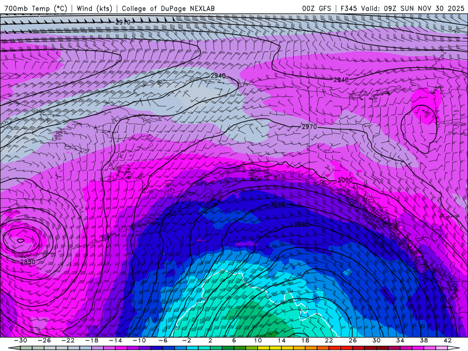Click the 2940 label over magenta shading
Image resolution: width=468 pixels, height=351 pixels.
(x=341, y=80)
